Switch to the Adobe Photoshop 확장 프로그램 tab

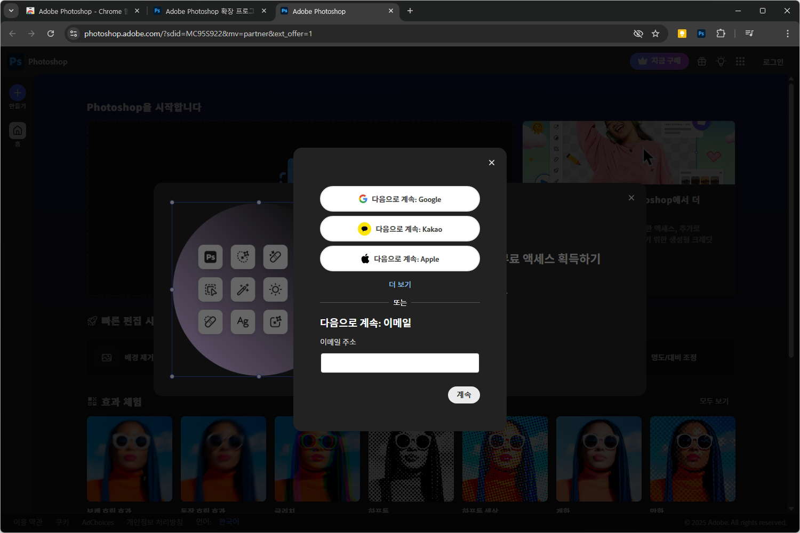[210, 11]
